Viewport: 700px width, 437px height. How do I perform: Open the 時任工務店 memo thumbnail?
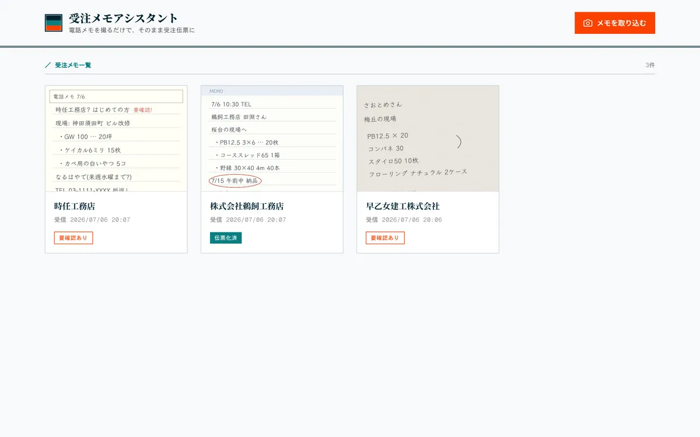point(116,139)
